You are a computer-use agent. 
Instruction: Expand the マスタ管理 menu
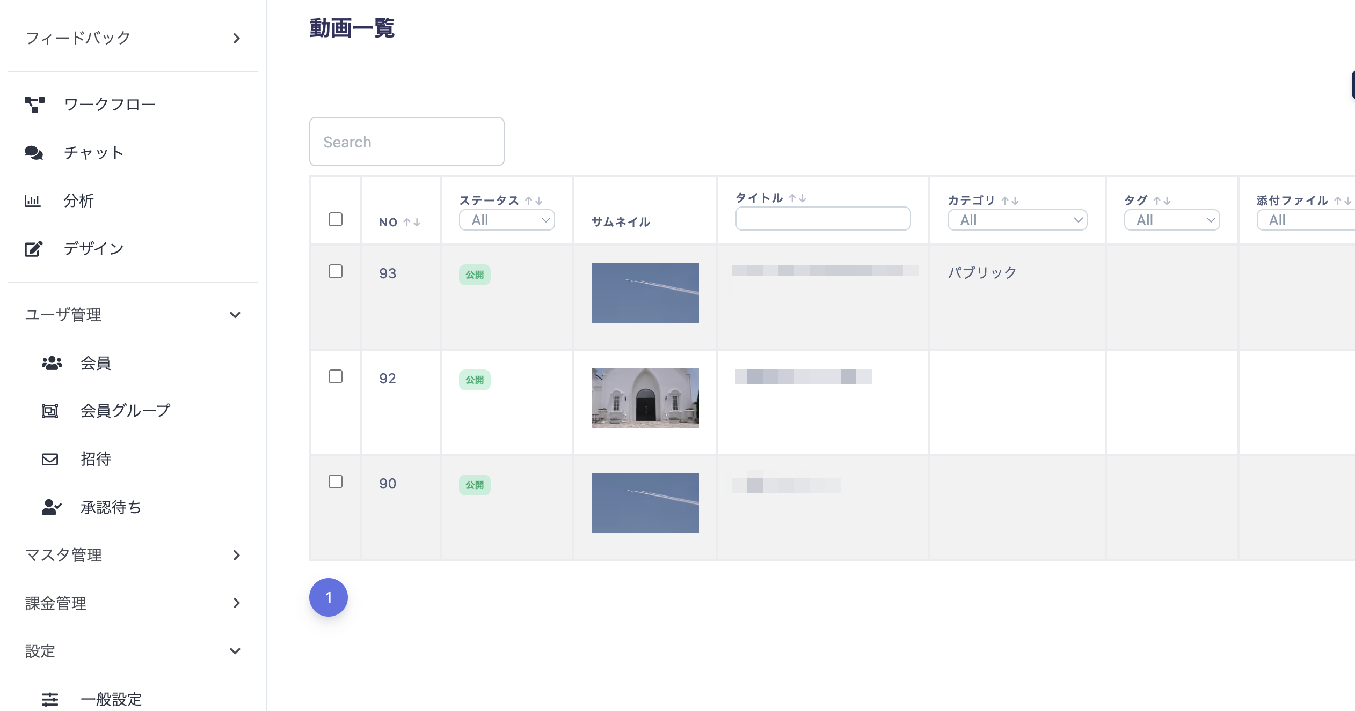point(236,555)
